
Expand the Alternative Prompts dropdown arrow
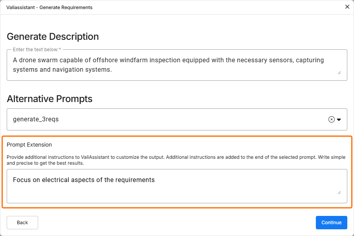(339, 119)
